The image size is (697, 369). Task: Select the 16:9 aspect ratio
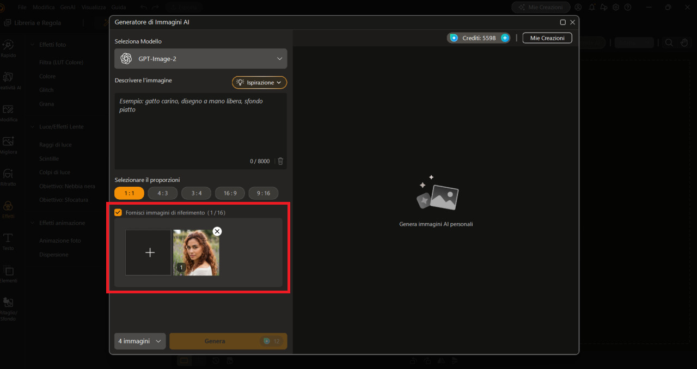[x=230, y=193]
